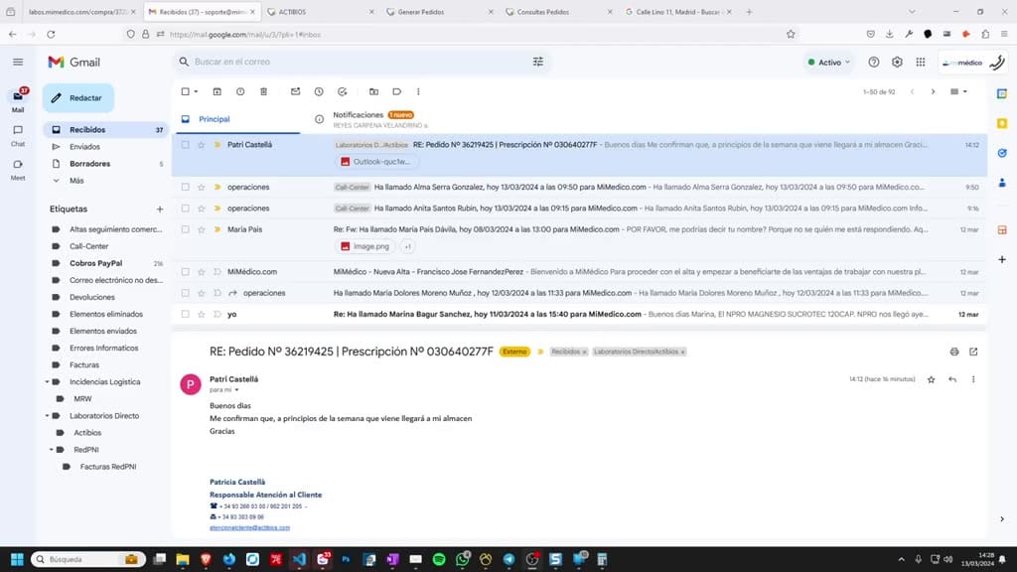Image resolution: width=1017 pixels, height=572 pixels.
Task: Select checkbox for Alma Serra Gonzalez email
Action: (x=186, y=187)
